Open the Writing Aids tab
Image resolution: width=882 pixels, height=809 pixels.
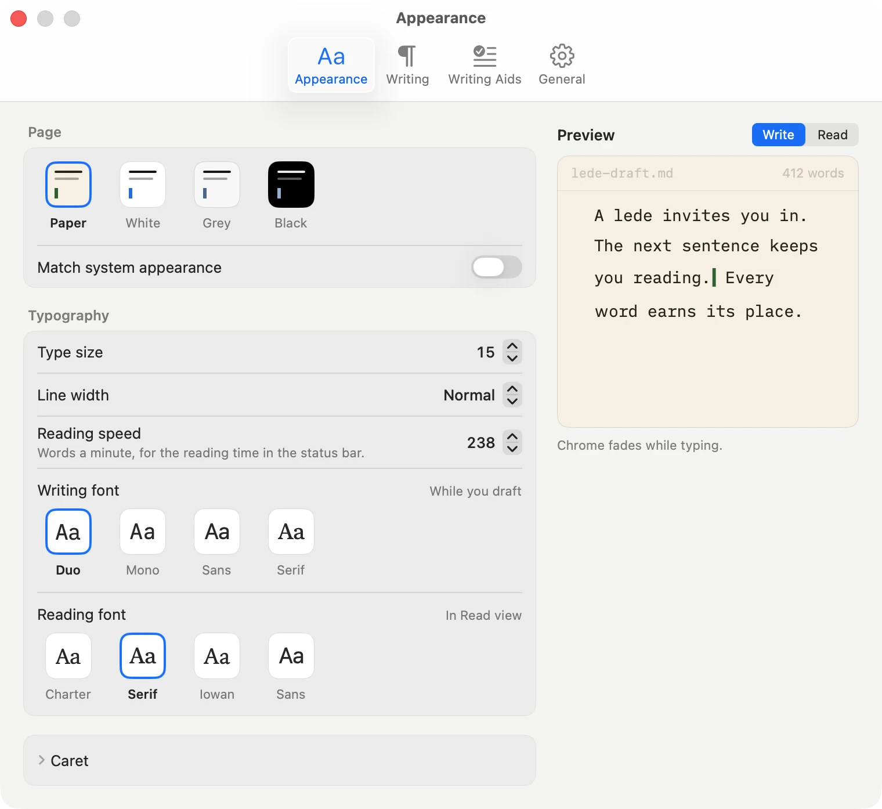(485, 65)
